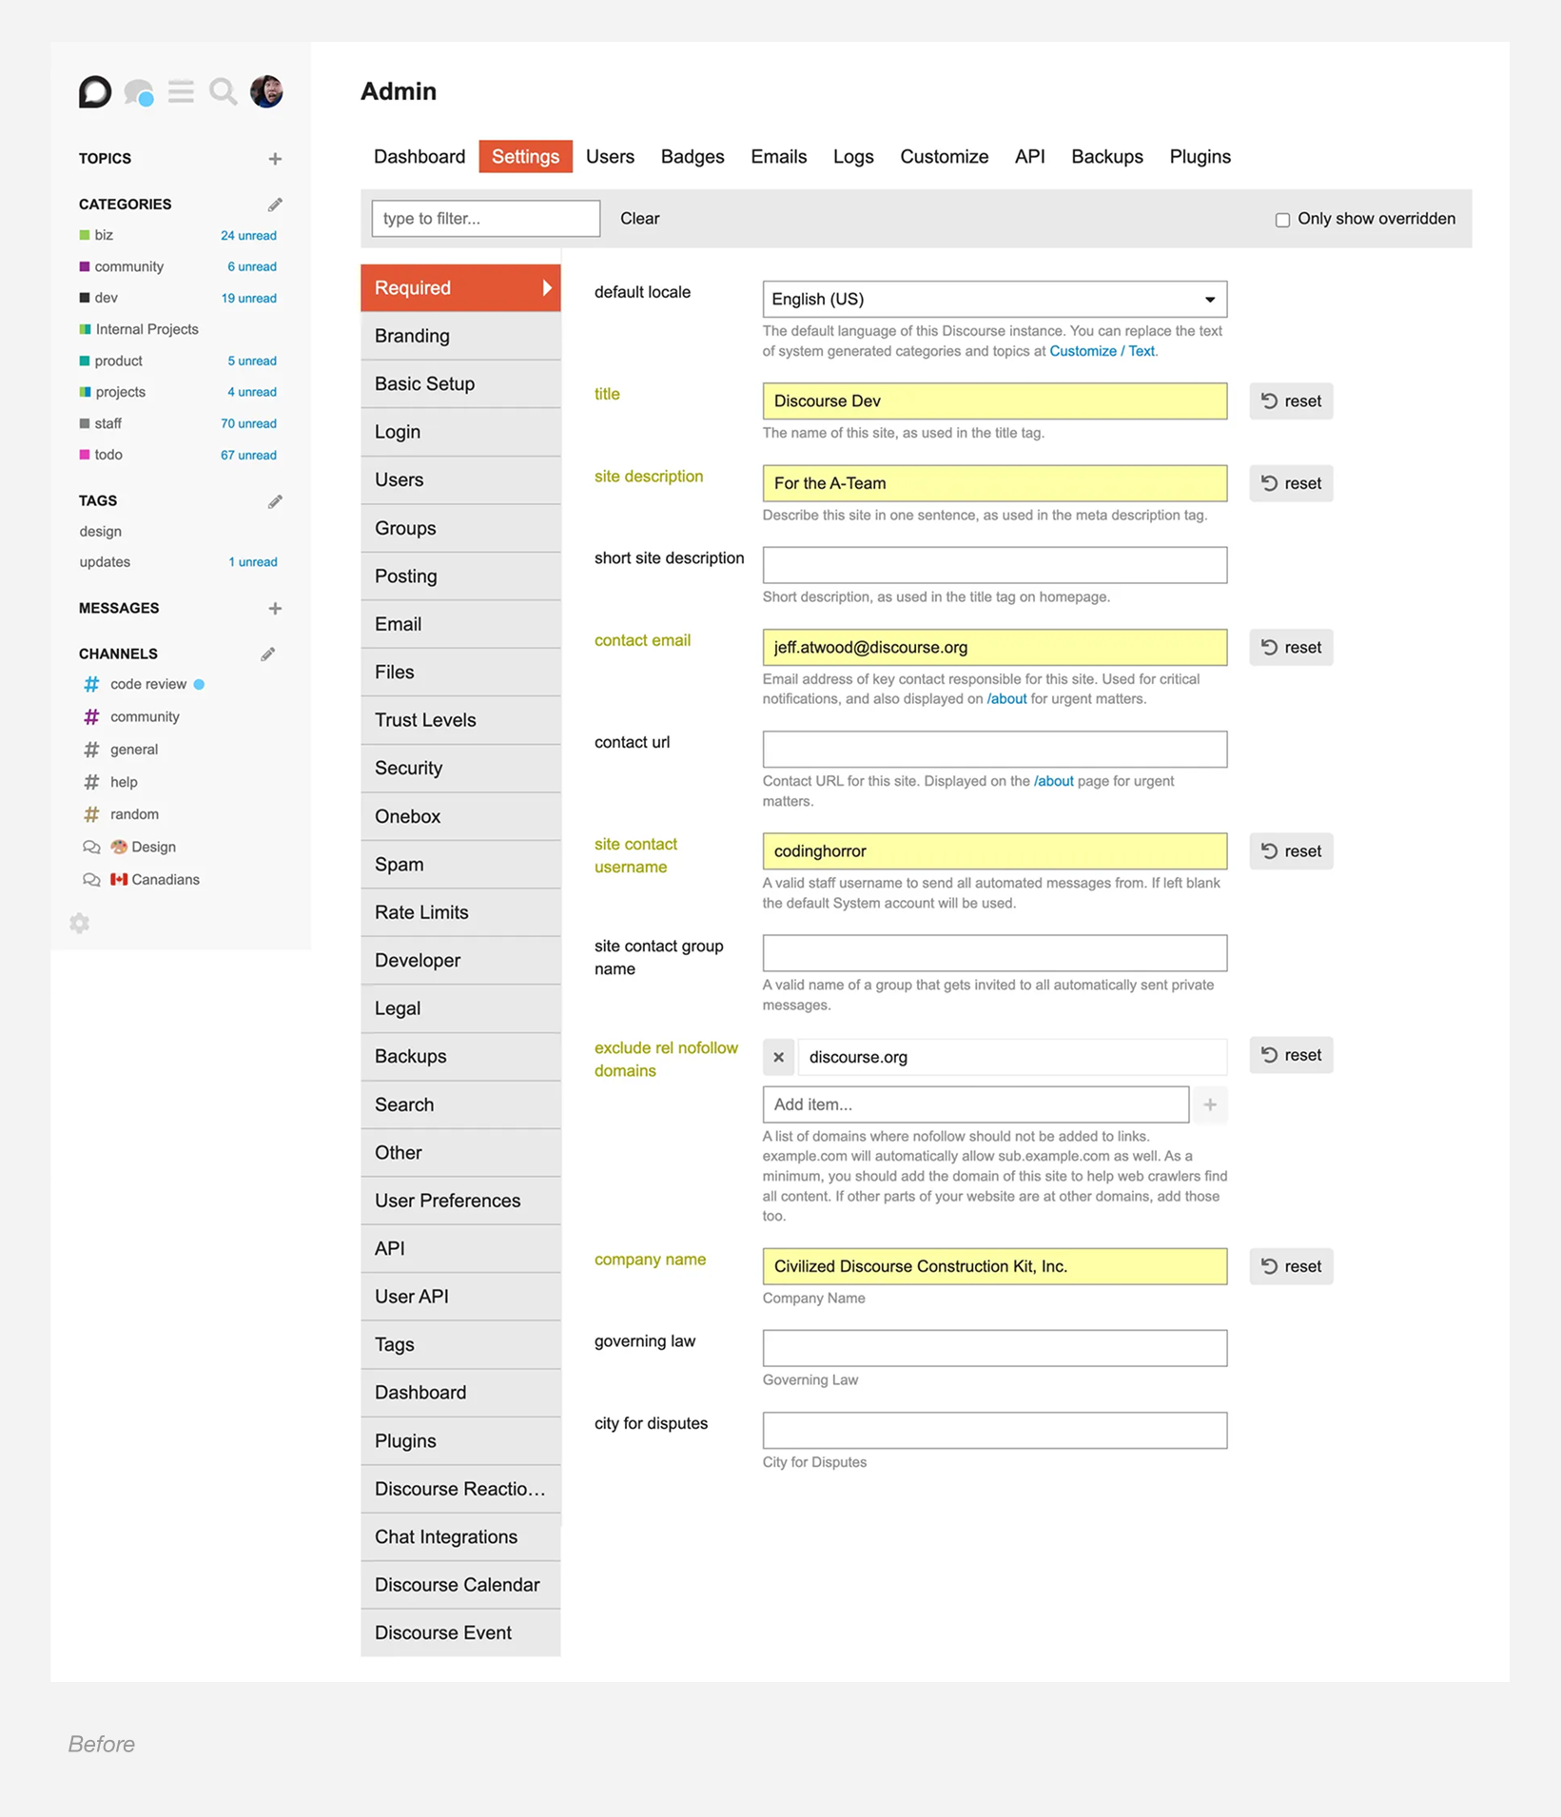
Task: Enable Only show overridden checkbox
Action: point(1282,220)
